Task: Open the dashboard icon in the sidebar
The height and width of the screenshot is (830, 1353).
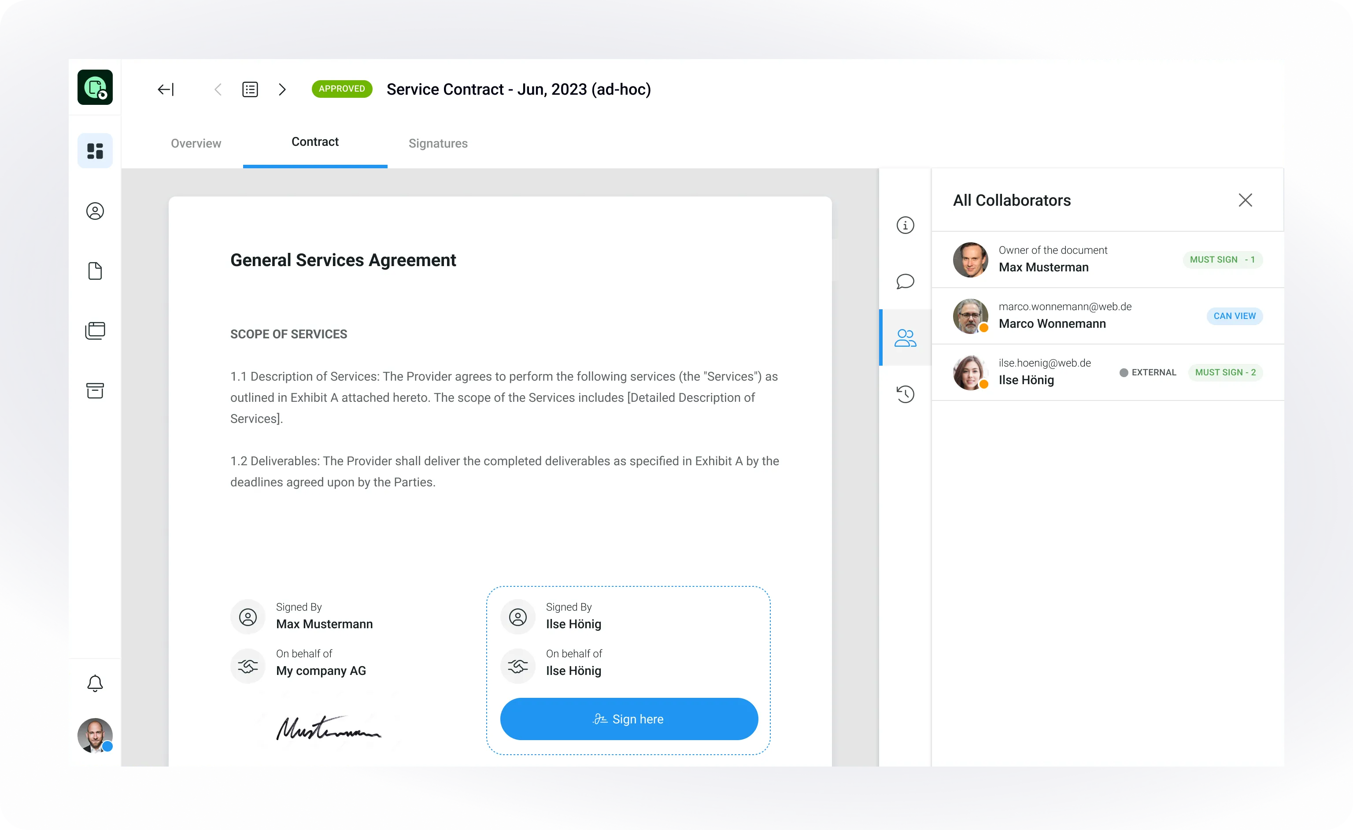Action: point(95,151)
